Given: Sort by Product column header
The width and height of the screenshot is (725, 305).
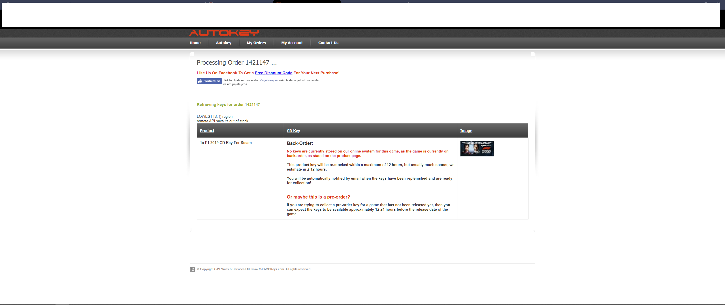Looking at the screenshot, I should (207, 130).
